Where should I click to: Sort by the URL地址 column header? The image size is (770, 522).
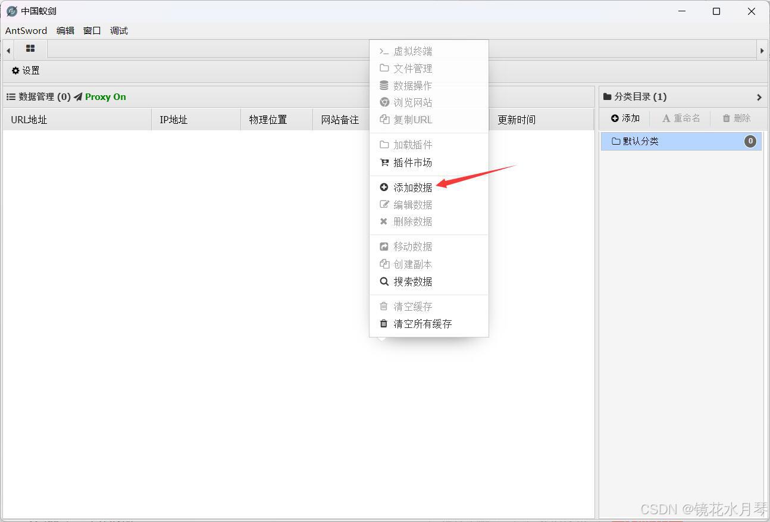77,120
